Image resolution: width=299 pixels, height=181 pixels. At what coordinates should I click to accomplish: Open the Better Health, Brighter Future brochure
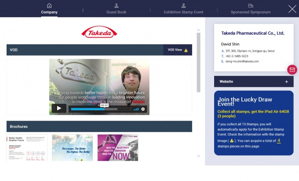pos(27,148)
